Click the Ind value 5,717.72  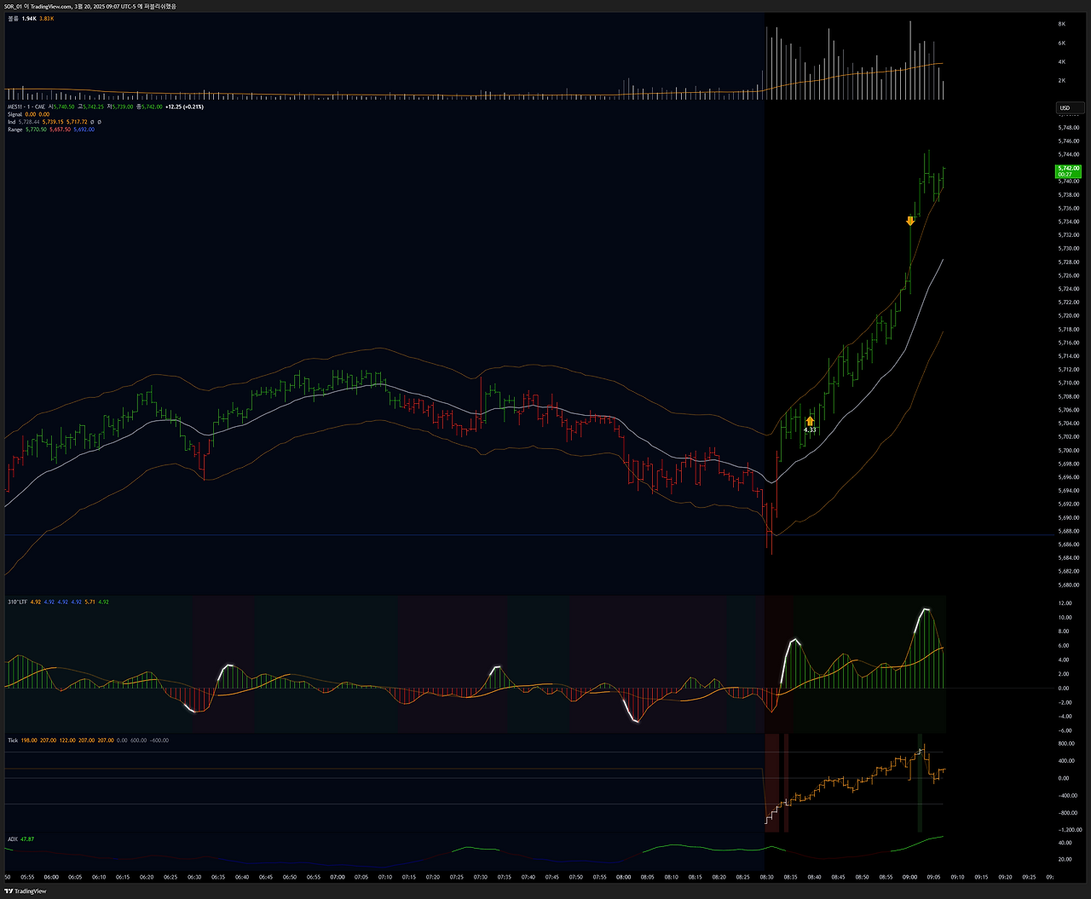coord(77,122)
